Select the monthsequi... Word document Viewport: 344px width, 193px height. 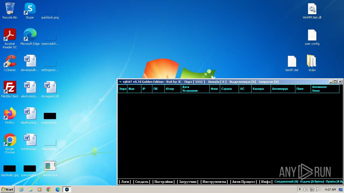30,142
